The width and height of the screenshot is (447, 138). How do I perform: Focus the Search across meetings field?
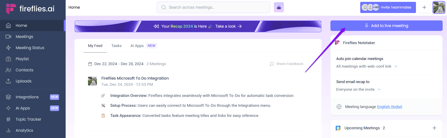click(213, 7)
